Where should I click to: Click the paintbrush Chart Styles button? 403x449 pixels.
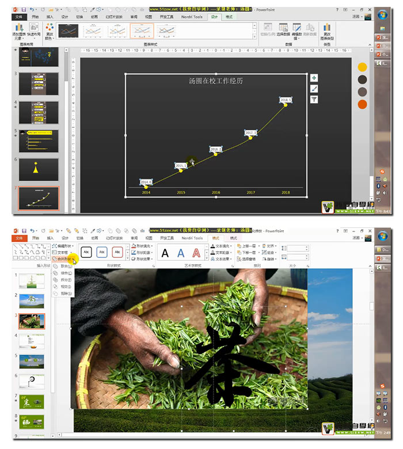(x=314, y=89)
